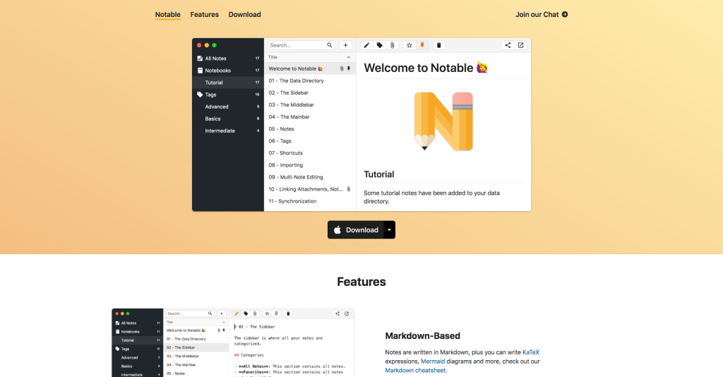723x377 pixels.
Task: Select the Basics tag in the large preview sidebar
Action: [x=228, y=119]
